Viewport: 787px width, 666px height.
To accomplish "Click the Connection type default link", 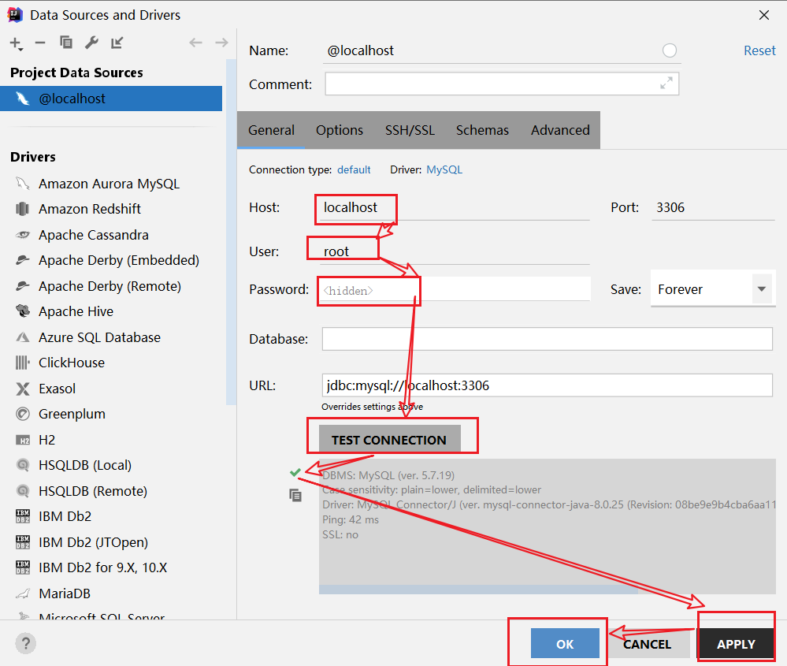I will (x=354, y=169).
